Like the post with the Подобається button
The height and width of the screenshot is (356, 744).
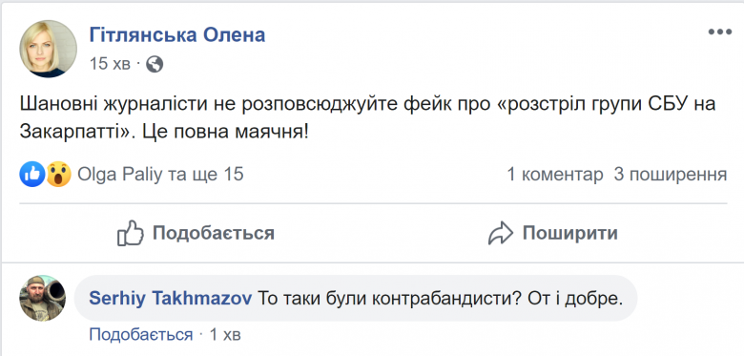coord(196,233)
